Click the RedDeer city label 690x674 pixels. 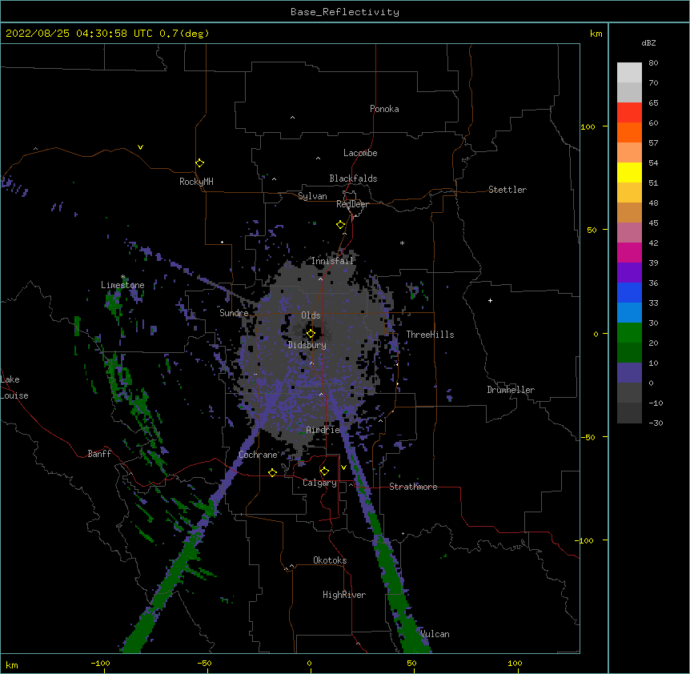click(352, 204)
